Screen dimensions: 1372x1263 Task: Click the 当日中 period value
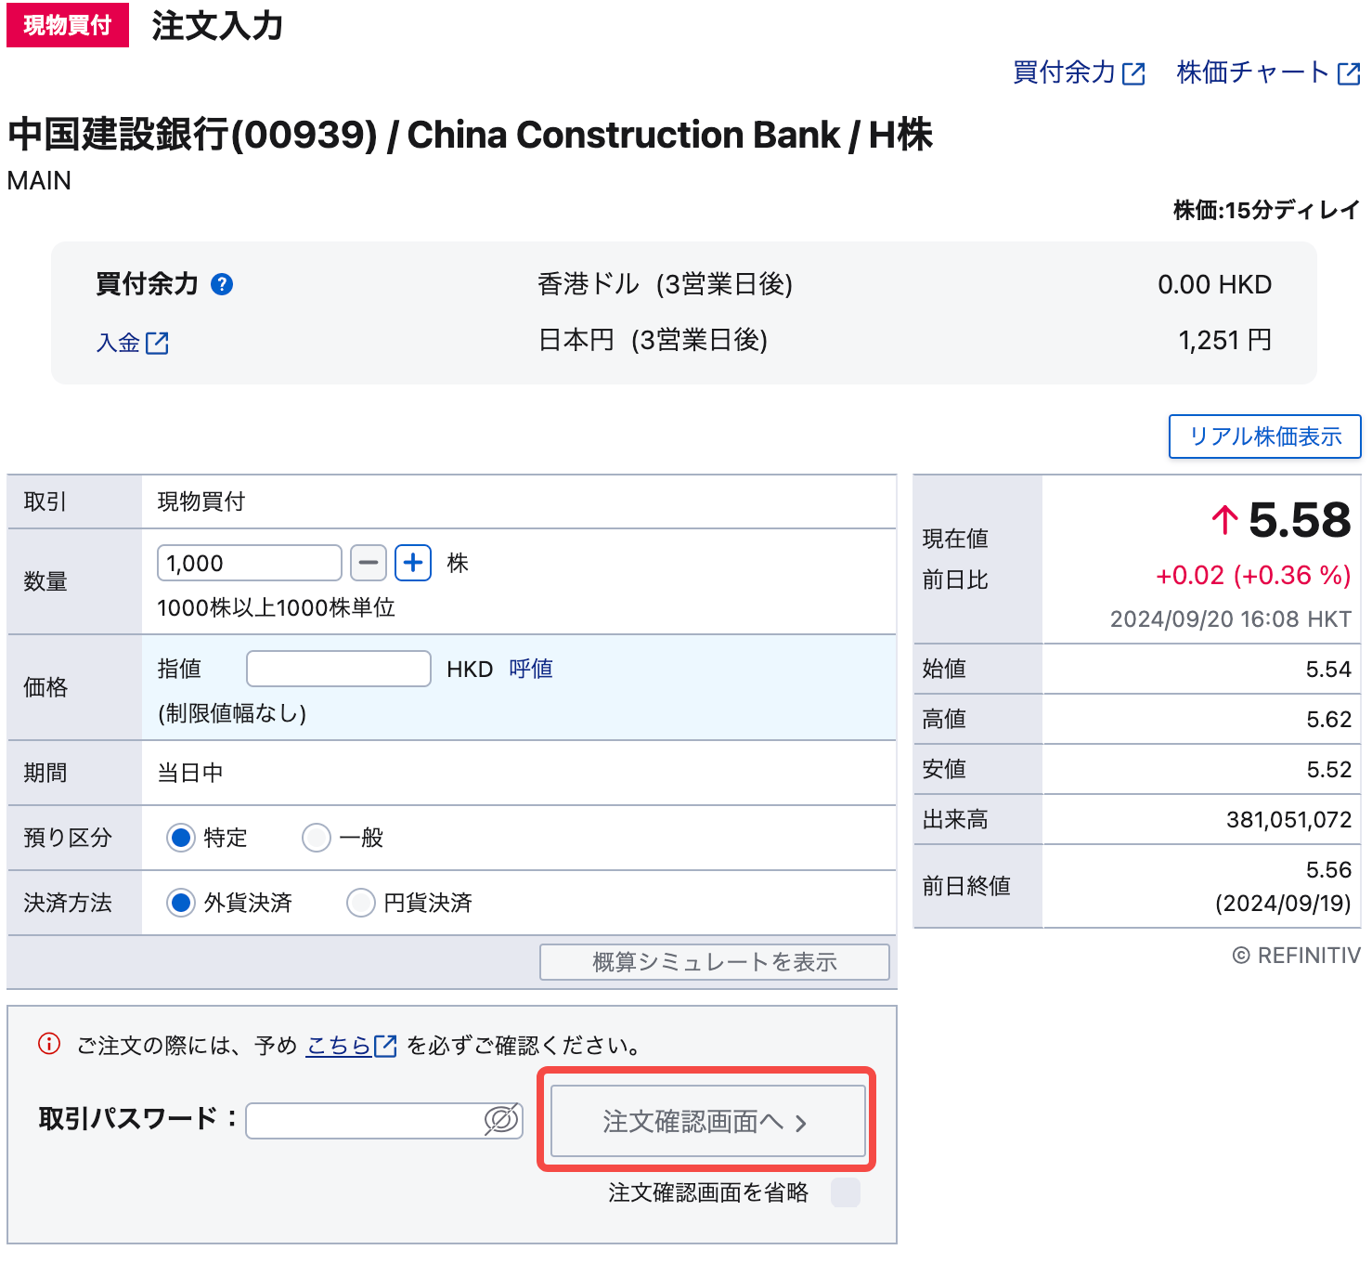tap(190, 773)
